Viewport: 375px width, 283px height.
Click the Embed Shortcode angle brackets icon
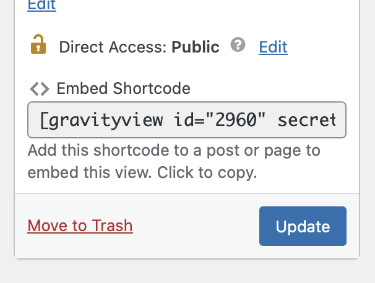(39, 89)
